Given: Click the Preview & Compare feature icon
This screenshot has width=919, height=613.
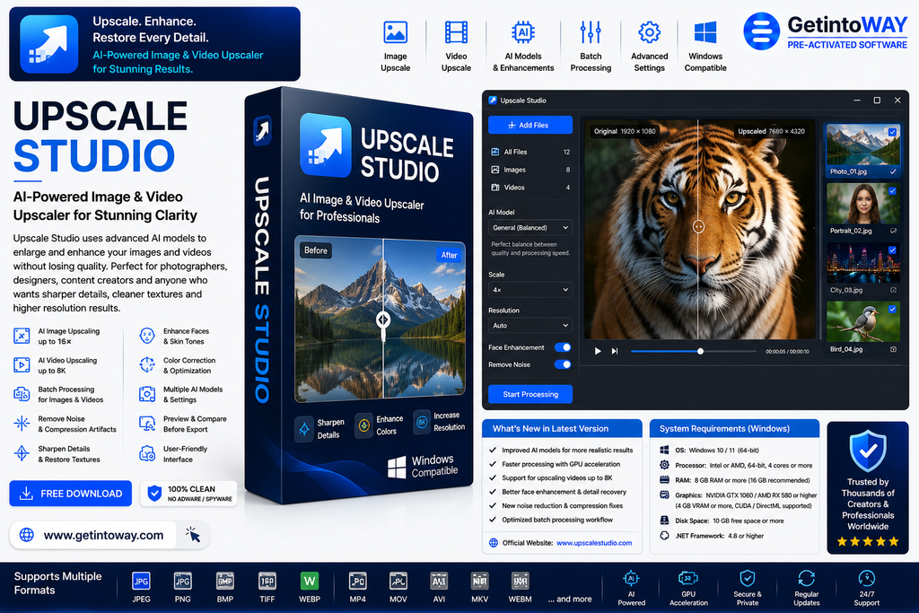Looking at the screenshot, I should pyautogui.click(x=147, y=423).
